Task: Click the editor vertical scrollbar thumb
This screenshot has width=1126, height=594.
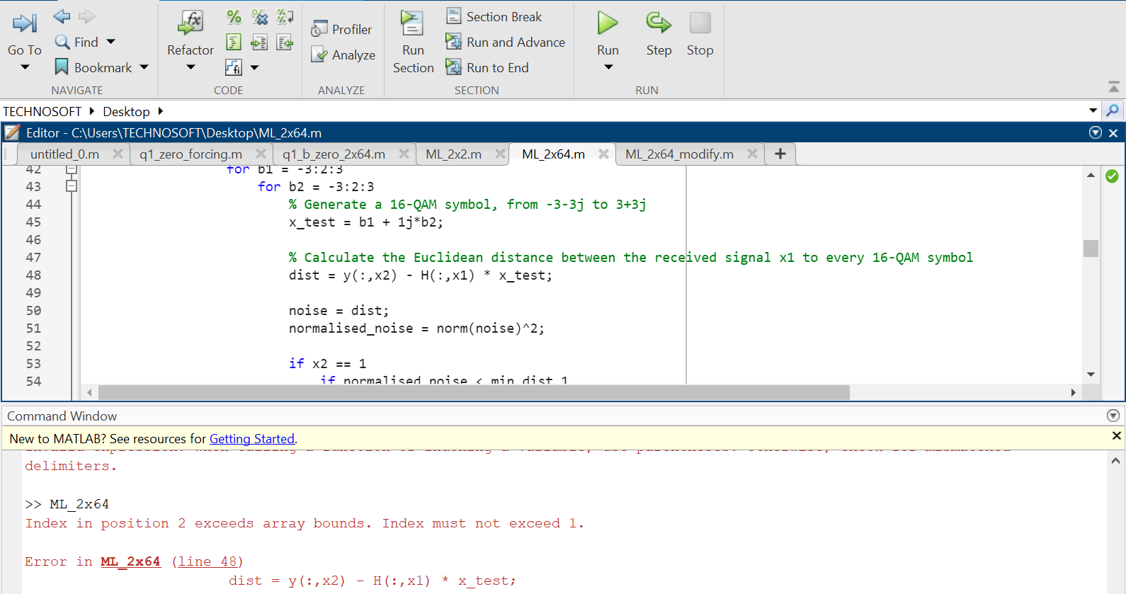Action: pyautogui.click(x=1091, y=249)
